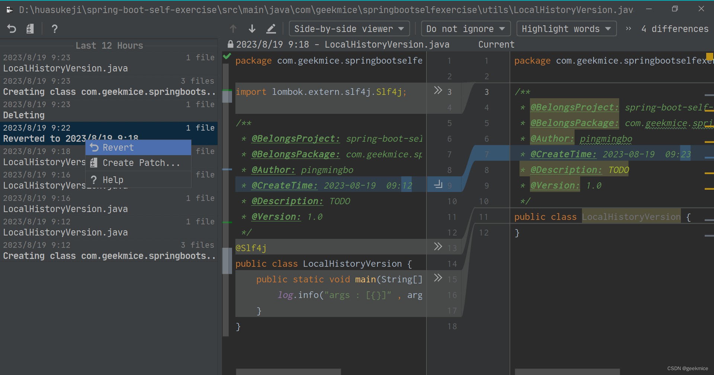Image resolution: width=714 pixels, height=375 pixels.
Task: Apply CreateTime line change icon
Action: tap(438, 184)
